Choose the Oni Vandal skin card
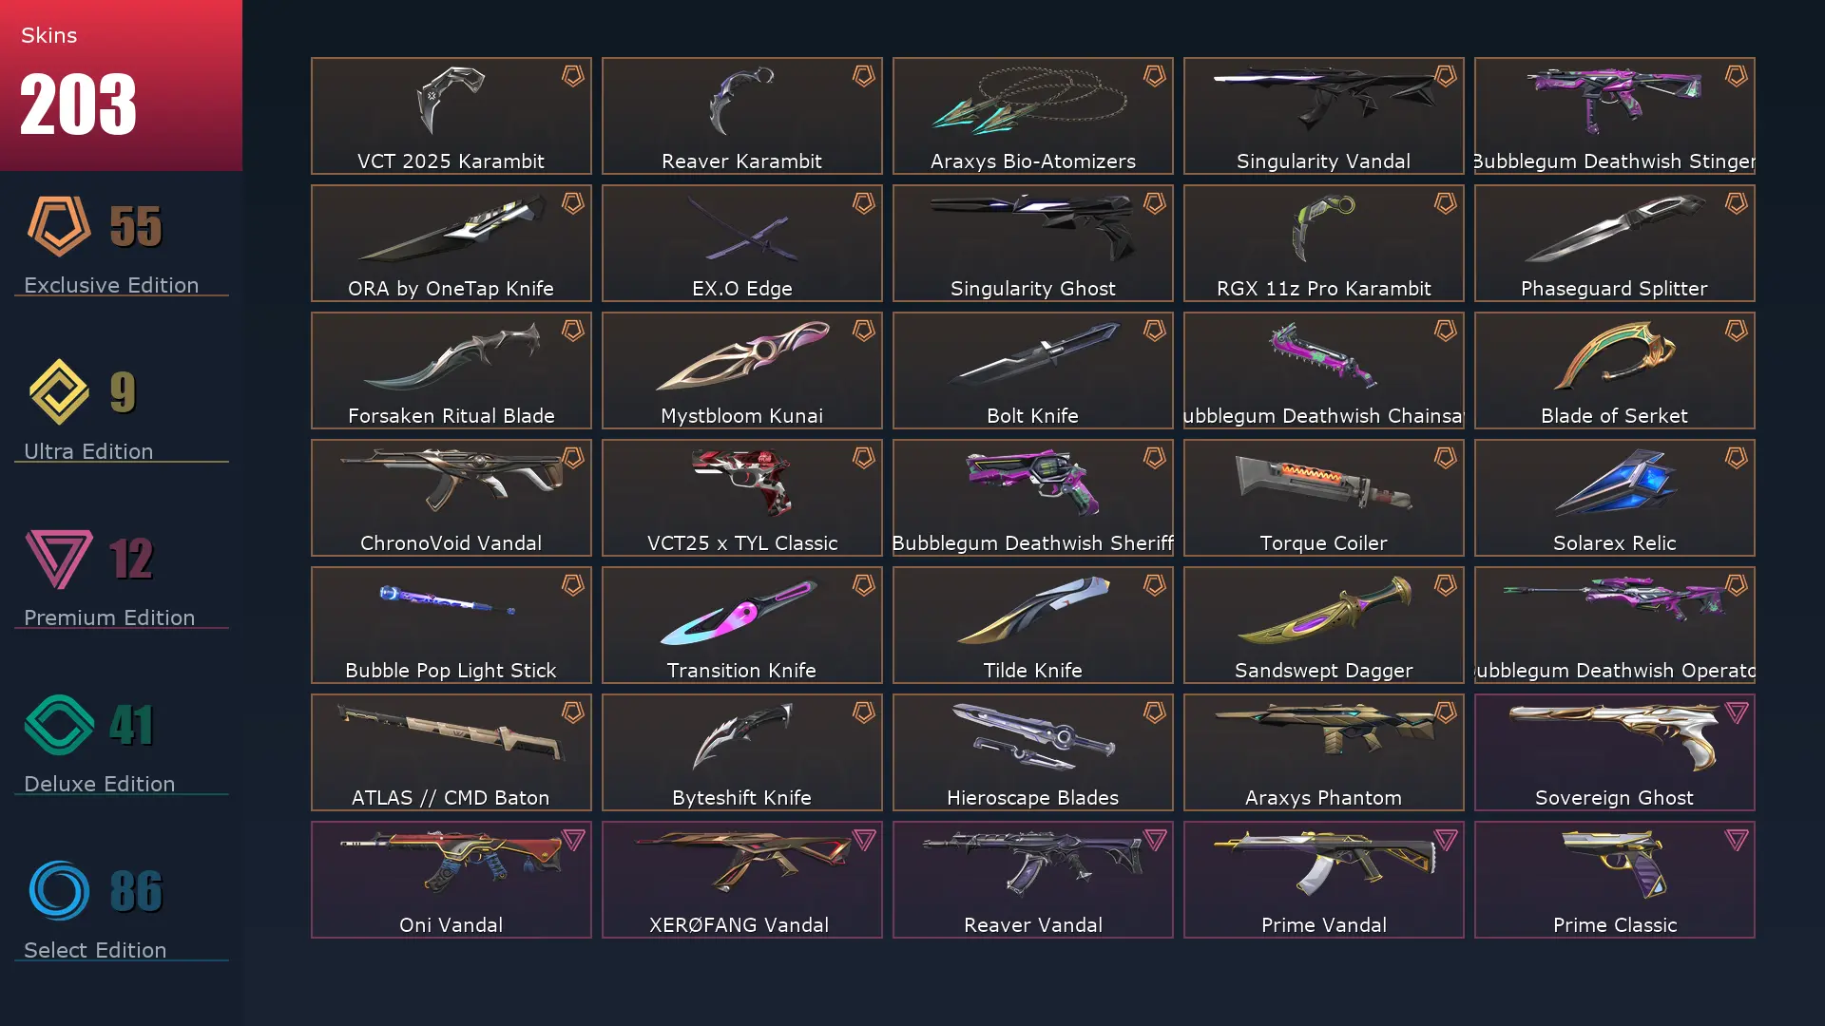Viewport: 1825px width, 1026px height. coord(451,880)
